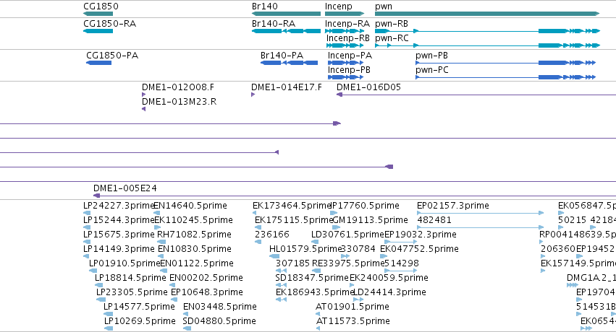Open the CG1850-RA transcript

pos(98,31)
